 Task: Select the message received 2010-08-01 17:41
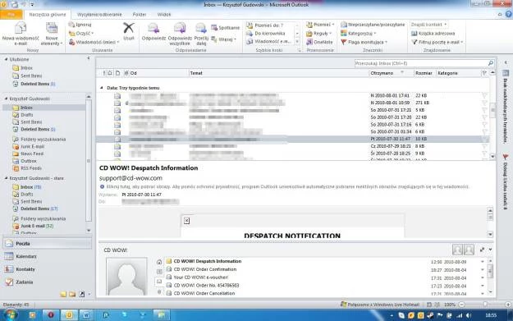point(293,95)
